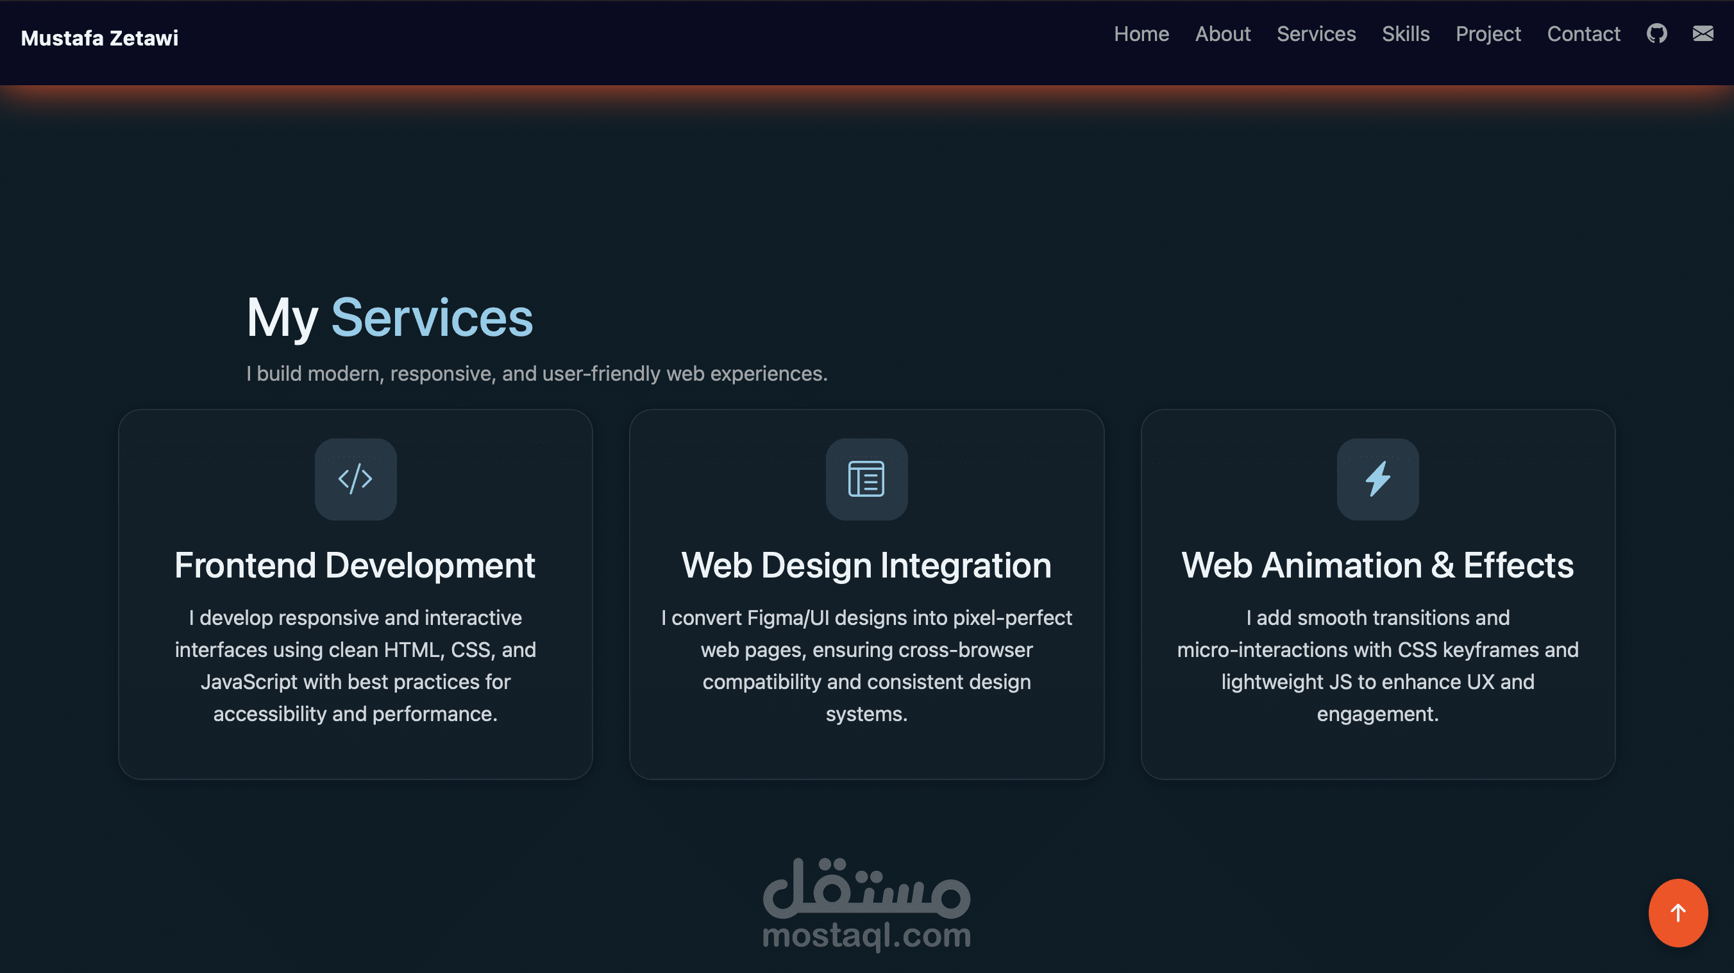Click the Frontend Development card title
The height and width of the screenshot is (973, 1734).
[x=355, y=565]
